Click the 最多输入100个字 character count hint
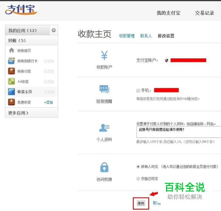 [x=175, y=141]
